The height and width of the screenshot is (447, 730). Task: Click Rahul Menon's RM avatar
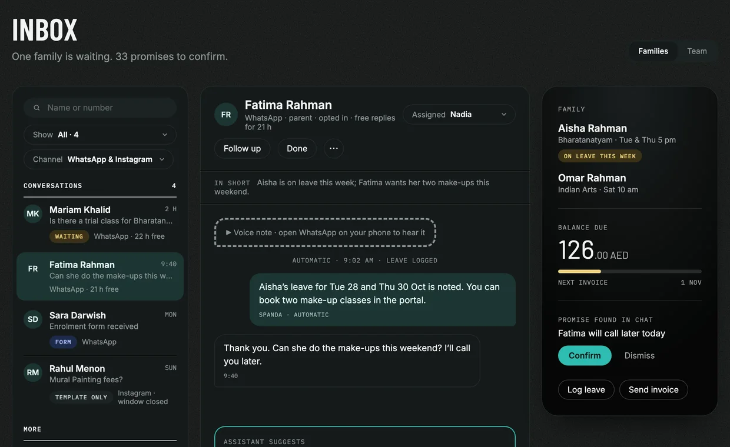click(33, 372)
